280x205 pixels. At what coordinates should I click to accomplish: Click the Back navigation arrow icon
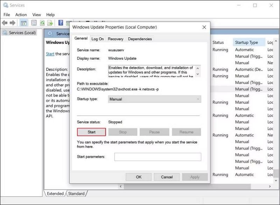(x=5, y=23)
